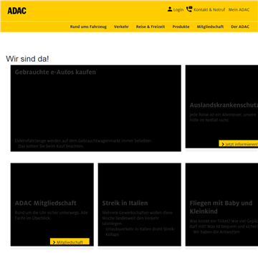Viewport: 258px width, 258px height.
Task: Click the Kontakt & Notruf phone icon
Action: tap(189, 9)
